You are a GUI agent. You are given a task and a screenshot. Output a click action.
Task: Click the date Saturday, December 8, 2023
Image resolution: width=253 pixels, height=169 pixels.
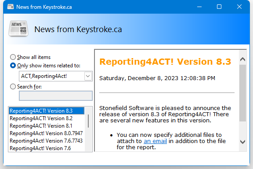[138, 78]
